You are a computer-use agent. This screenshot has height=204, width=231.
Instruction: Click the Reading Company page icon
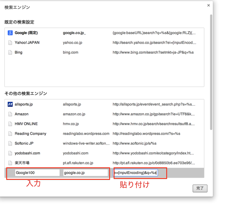[x=10, y=133]
